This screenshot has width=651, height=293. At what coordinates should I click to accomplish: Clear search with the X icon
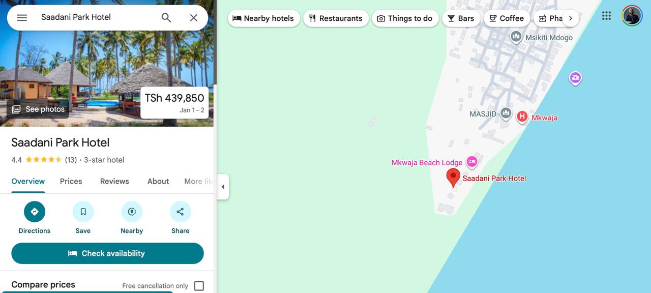coord(194,17)
